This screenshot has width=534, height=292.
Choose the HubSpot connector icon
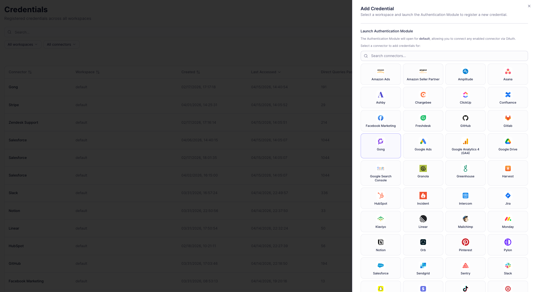381,196
